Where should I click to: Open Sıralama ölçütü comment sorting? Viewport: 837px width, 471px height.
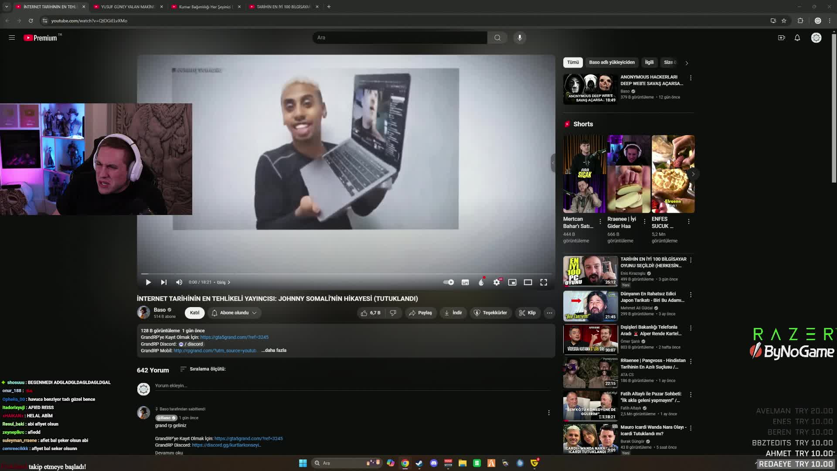(x=203, y=369)
